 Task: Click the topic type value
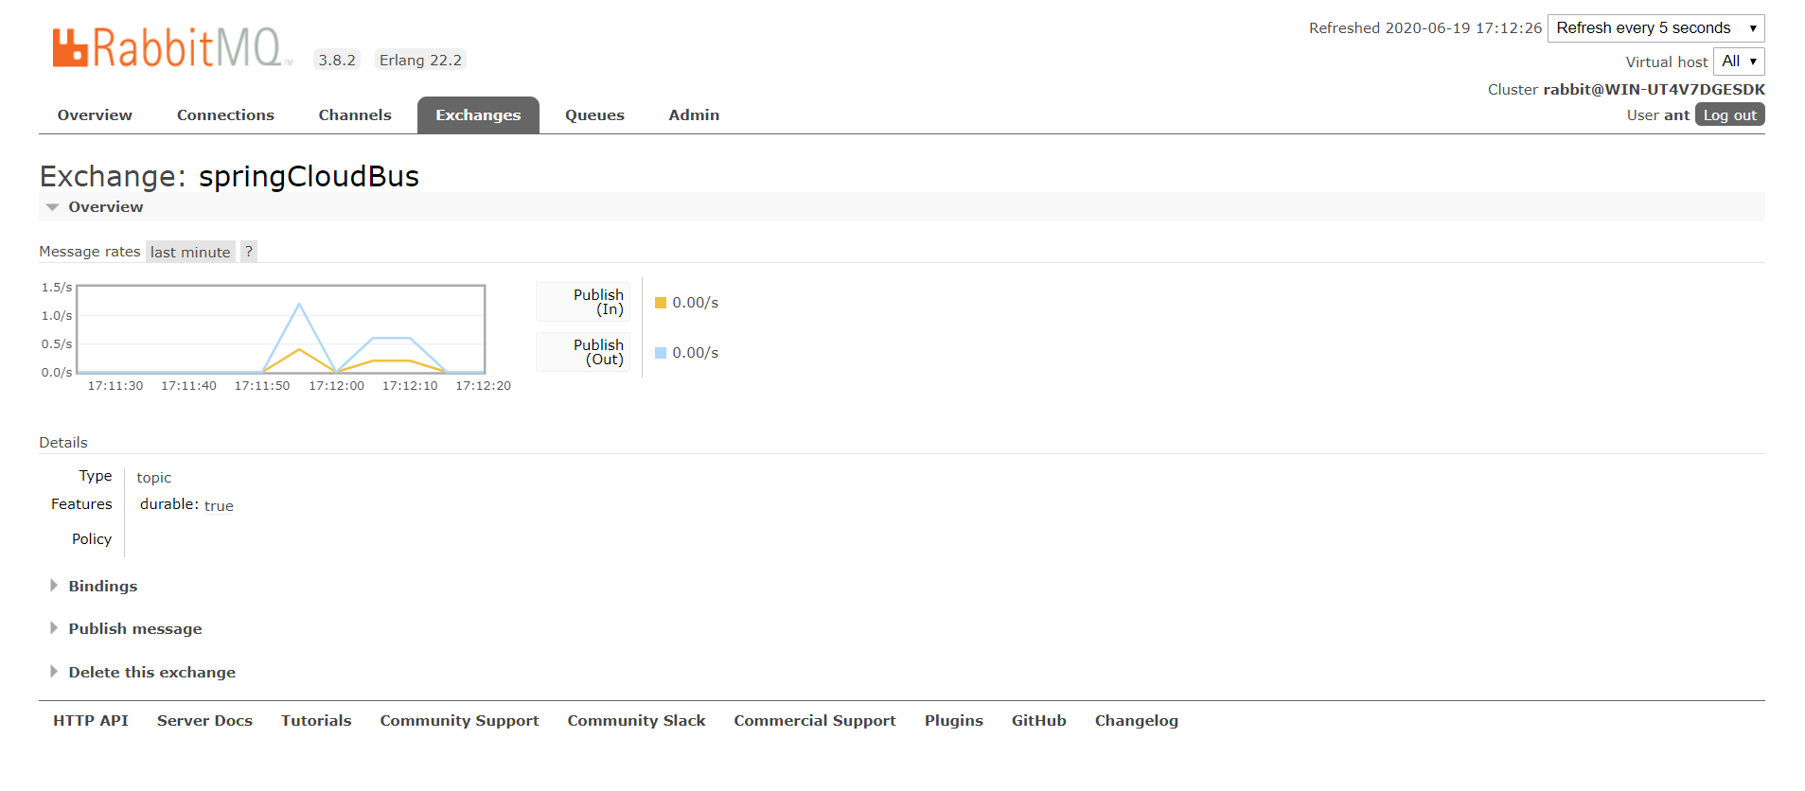[154, 478]
